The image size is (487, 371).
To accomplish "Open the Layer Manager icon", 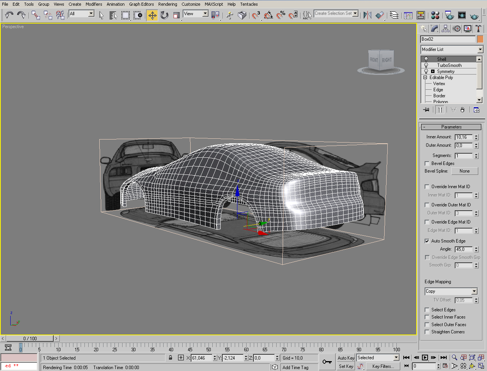I will pyautogui.click(x=394, y=15).
